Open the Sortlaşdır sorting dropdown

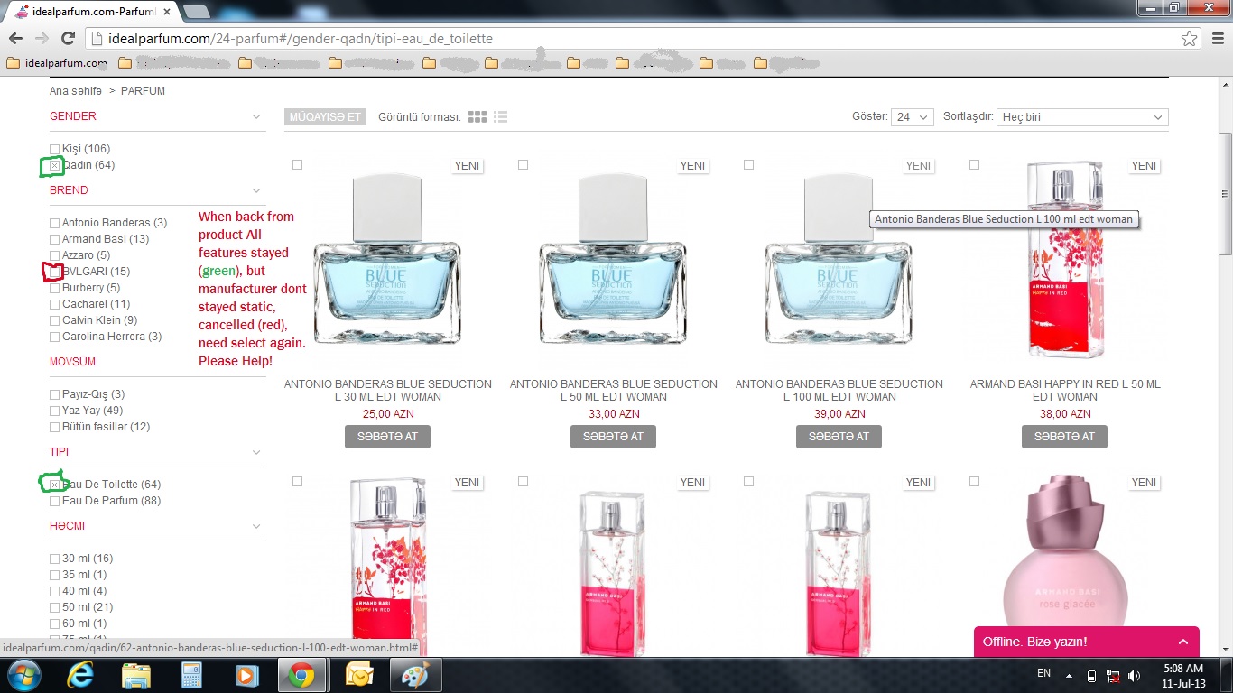1082,117
